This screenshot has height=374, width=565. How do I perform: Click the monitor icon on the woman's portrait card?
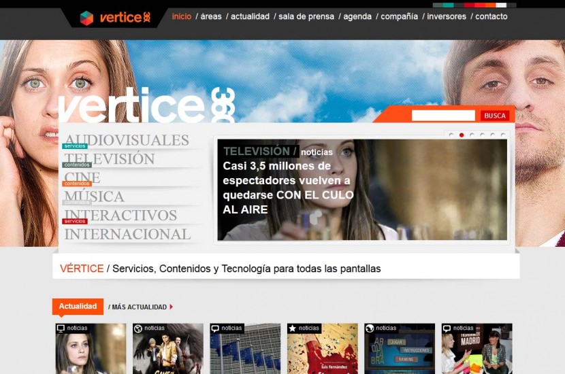[61, 328]
